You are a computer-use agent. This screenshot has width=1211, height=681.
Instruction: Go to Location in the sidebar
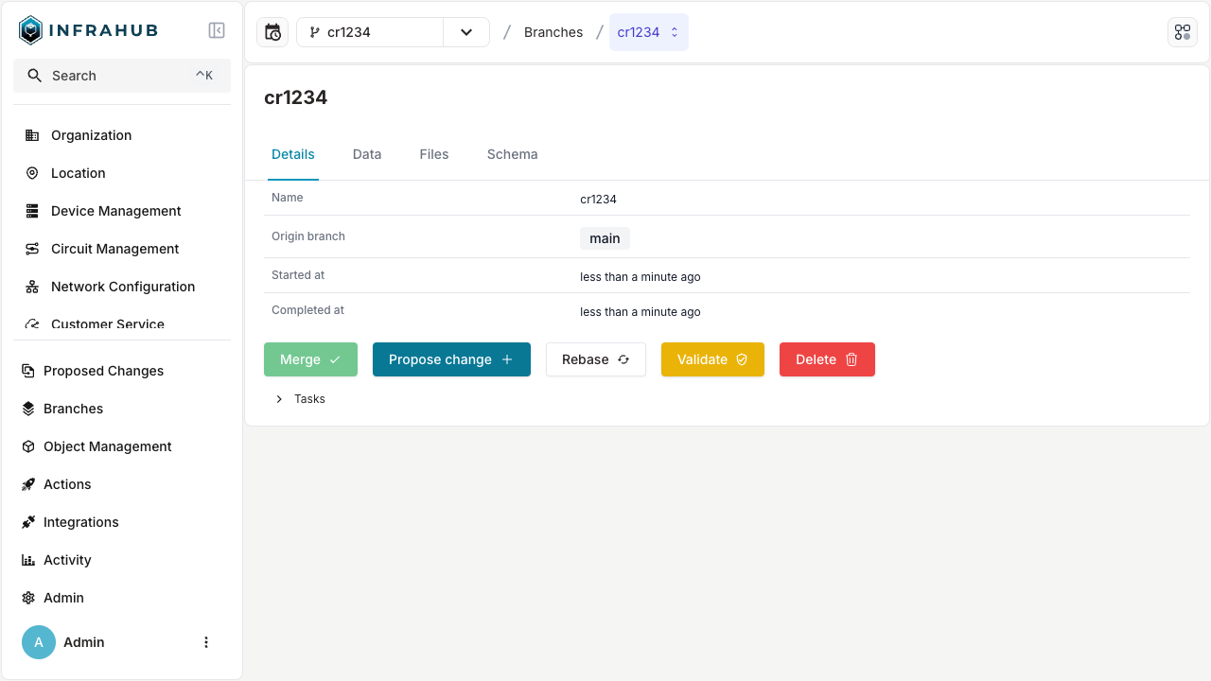(78, 173)
